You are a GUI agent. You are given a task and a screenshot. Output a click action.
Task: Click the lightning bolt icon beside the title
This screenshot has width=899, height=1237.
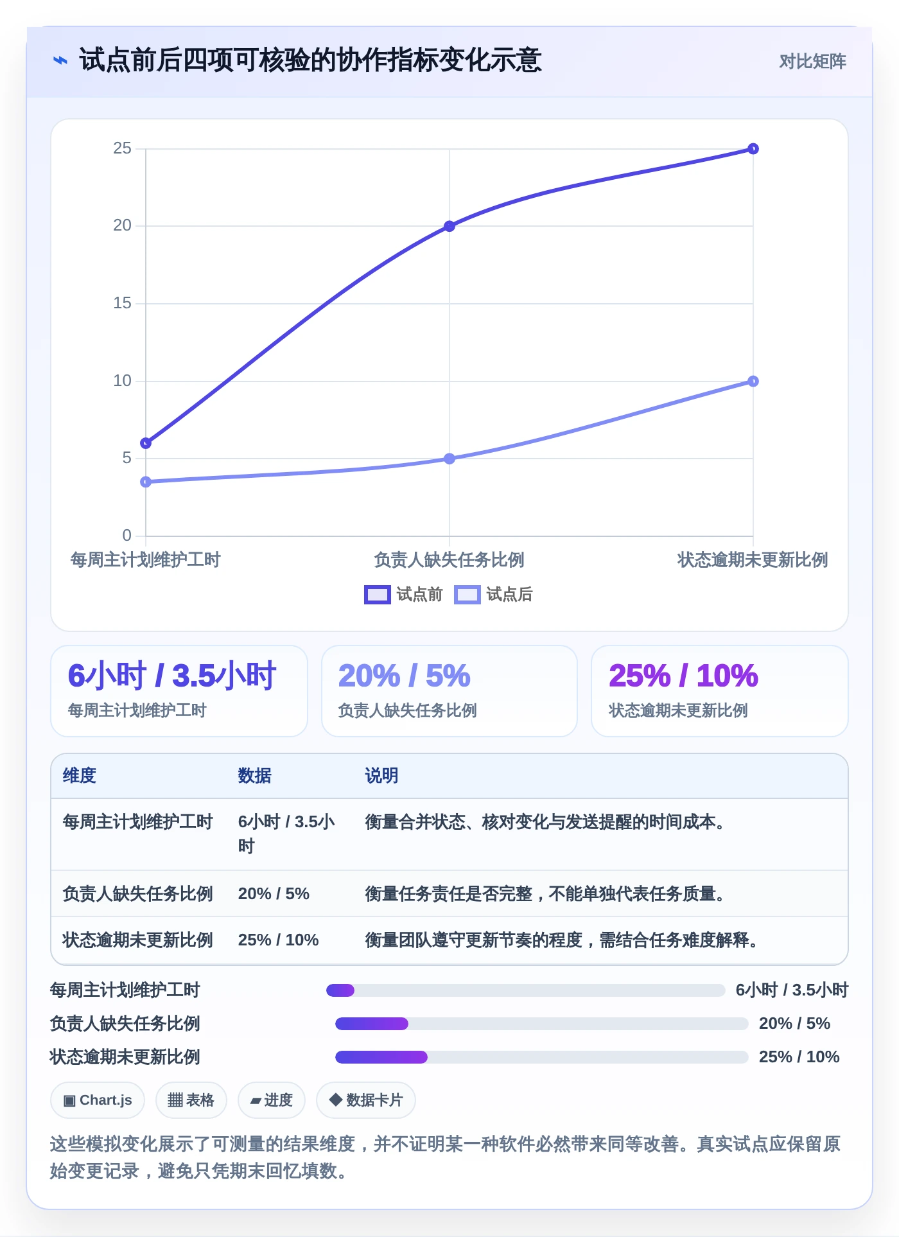point(60,61)
